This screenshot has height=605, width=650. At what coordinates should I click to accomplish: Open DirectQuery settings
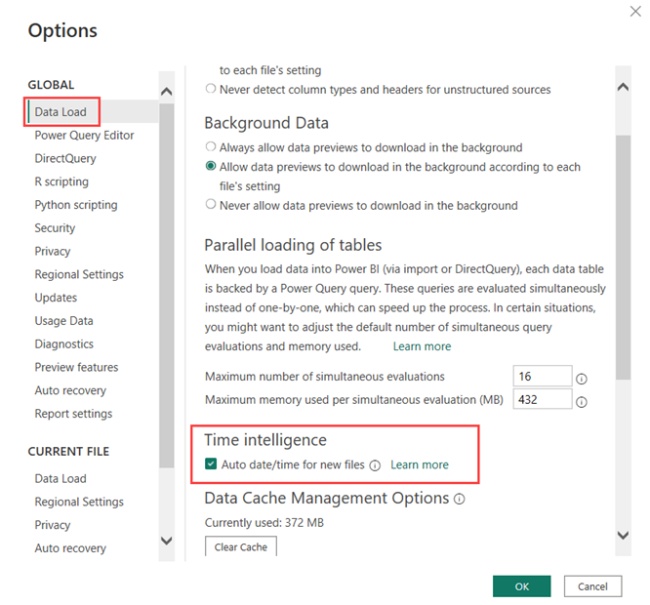pos(65,158)
